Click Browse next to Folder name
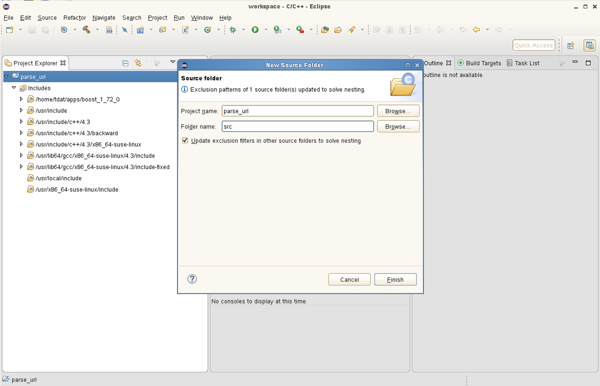Image resolution: width=600 pixels, height=386 pixels. click(x=398, y=126)
